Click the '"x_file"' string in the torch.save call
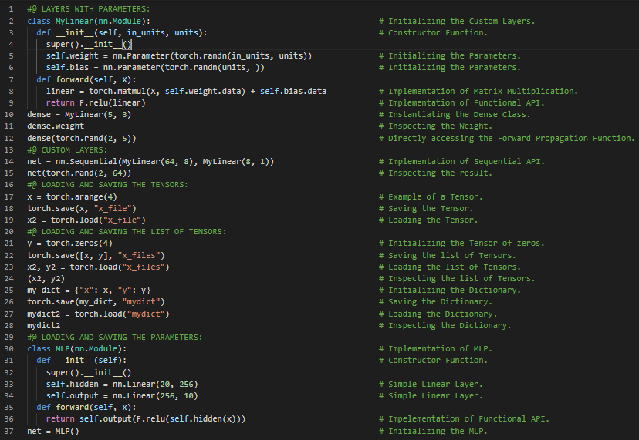This screenshot has width=639, height=440. tap(115, 209)
